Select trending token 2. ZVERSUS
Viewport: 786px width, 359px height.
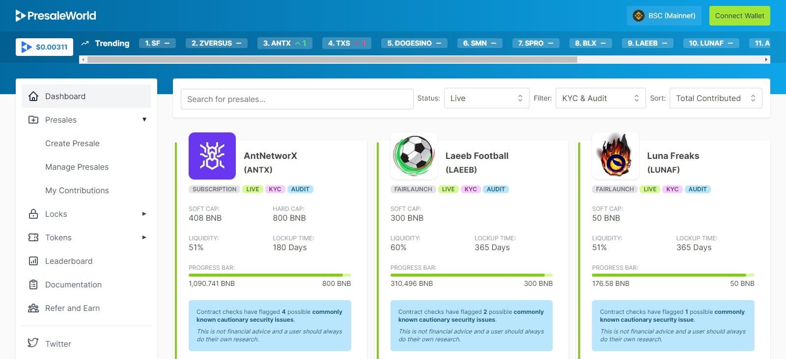[x=216, y=43]
